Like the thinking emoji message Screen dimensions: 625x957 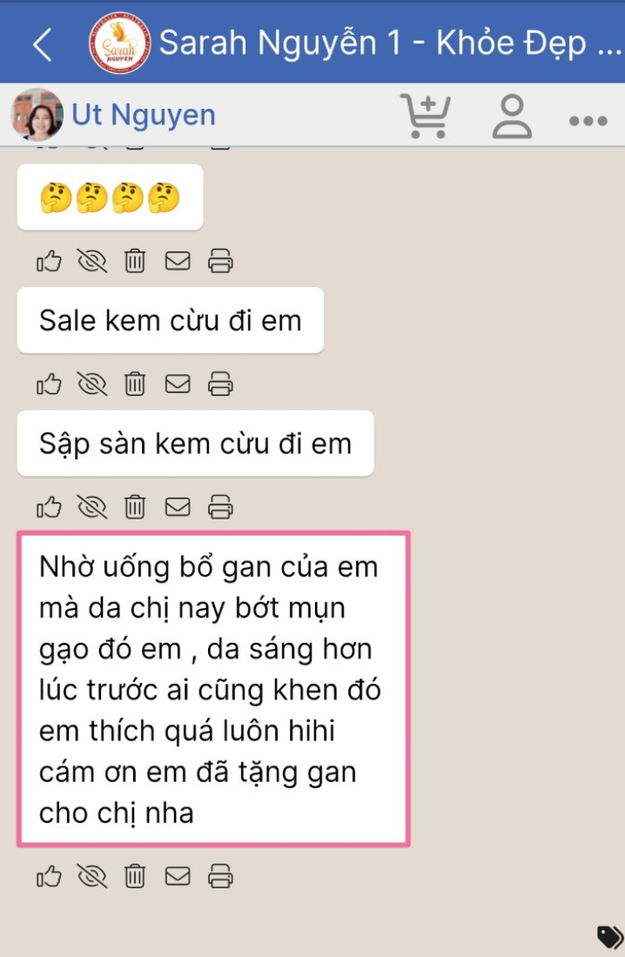(49, 261)
